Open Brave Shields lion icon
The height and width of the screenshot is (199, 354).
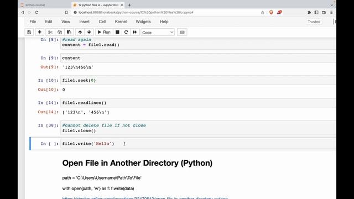(271, 12)
